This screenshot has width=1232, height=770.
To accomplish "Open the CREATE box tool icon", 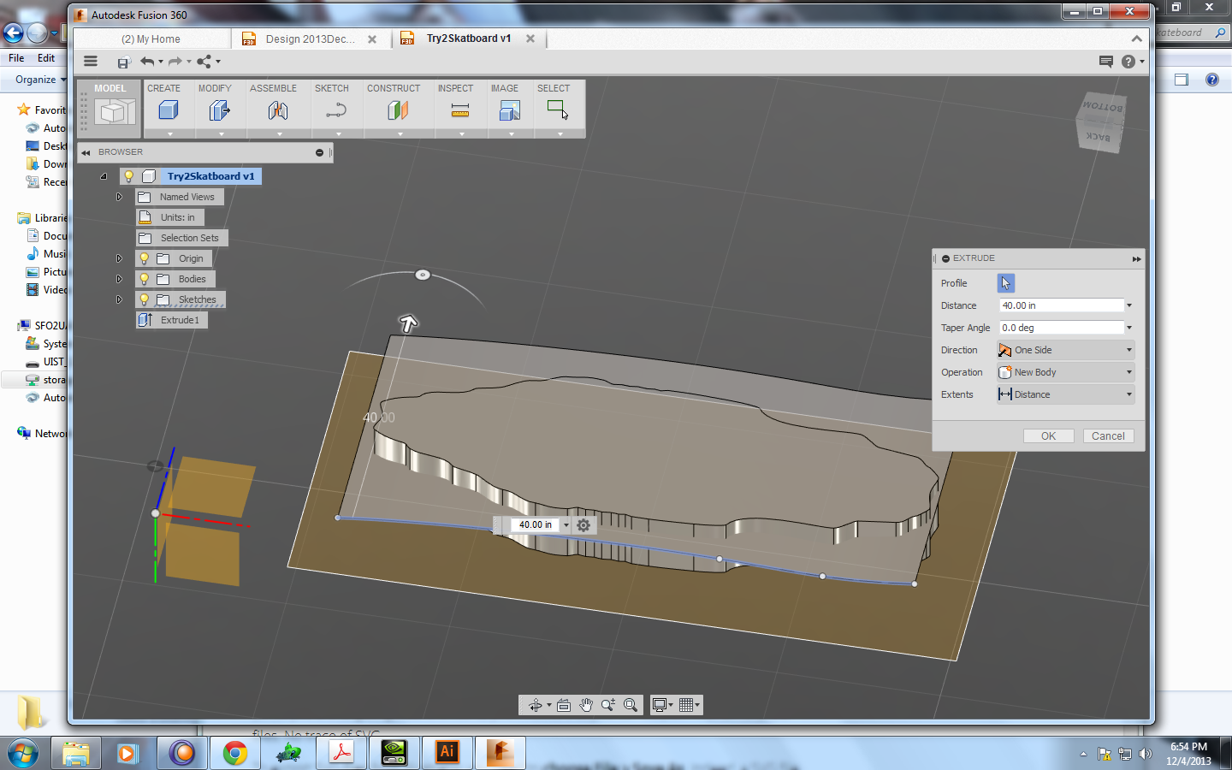I will click(169, 110).
